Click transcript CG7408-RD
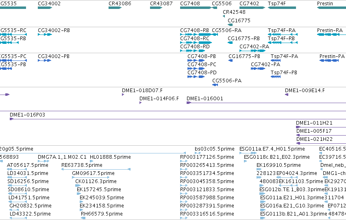The width and height of the screenshot is (346, 220). coord(195,47)
